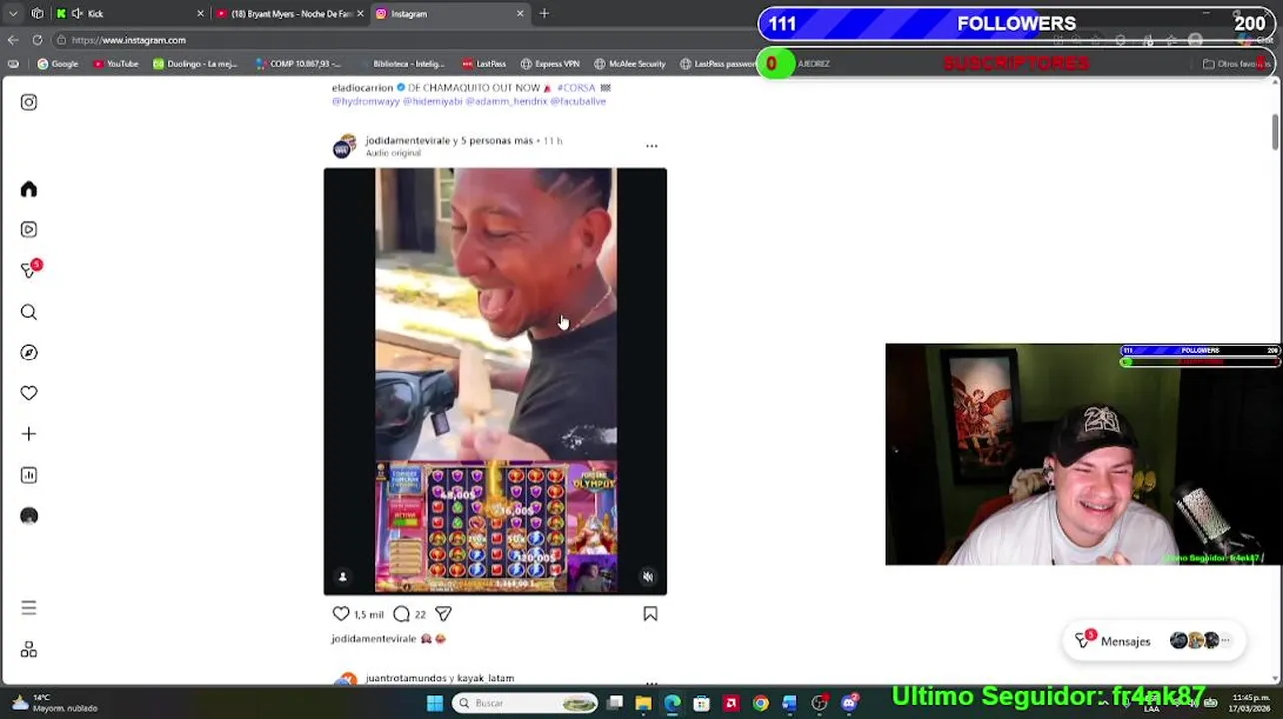Go back in browser history
This screenshot has height=719, width=1283.
tap(13, 40)
